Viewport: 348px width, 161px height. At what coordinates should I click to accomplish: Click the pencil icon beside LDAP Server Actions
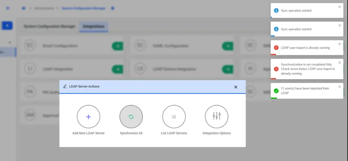tap(65, 86)
